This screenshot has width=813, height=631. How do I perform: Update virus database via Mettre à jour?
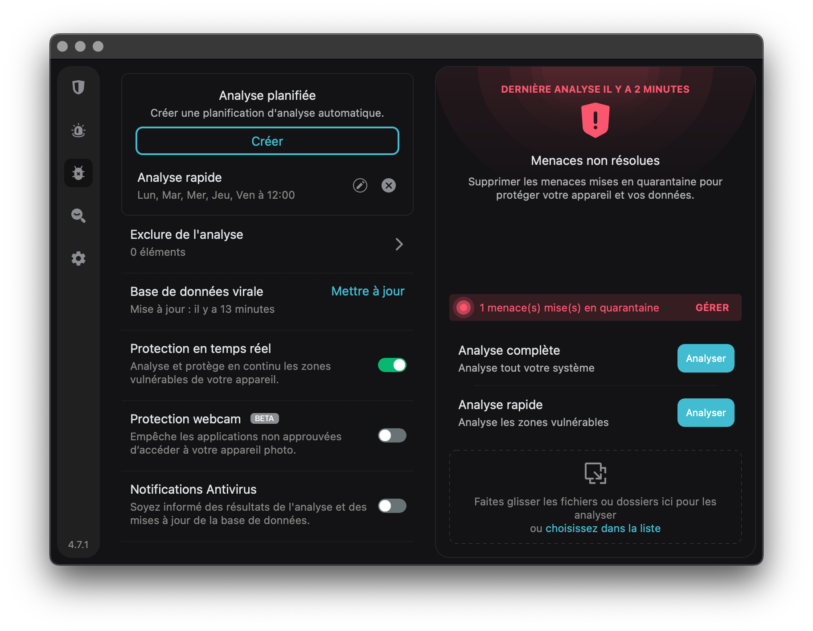coord(368,291)
